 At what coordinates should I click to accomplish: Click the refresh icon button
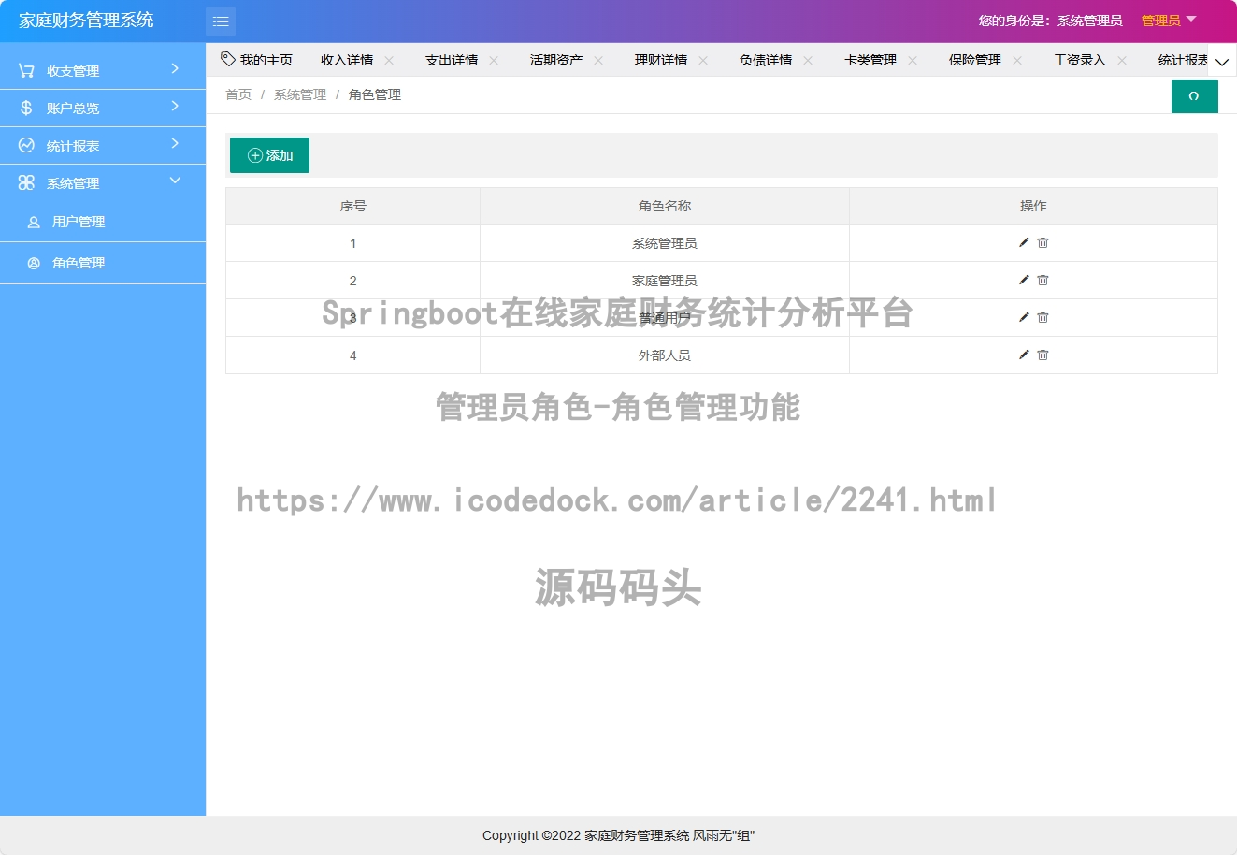click(1194, 96)
